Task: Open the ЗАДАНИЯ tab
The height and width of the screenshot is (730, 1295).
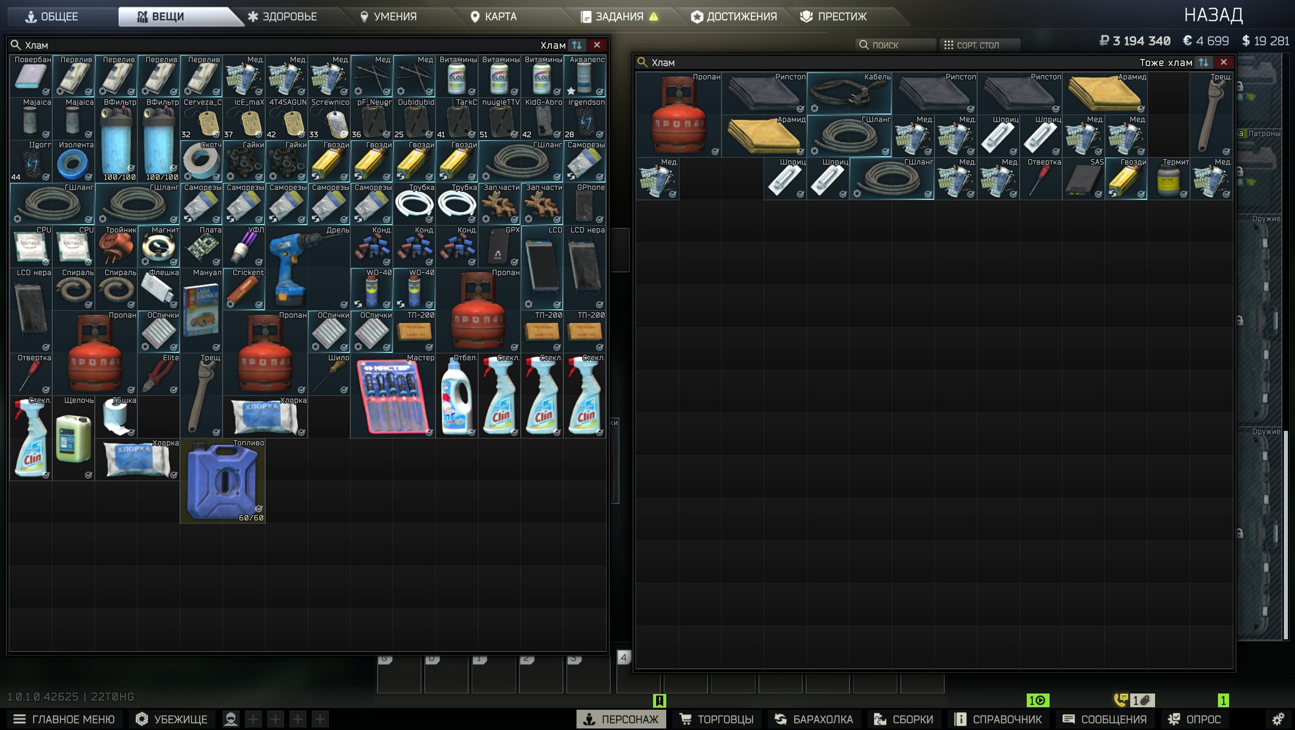Action: (619, 17)
